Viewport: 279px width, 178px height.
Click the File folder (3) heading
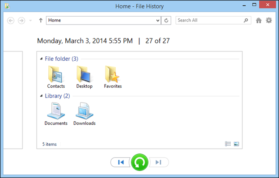tap(62, 59)
